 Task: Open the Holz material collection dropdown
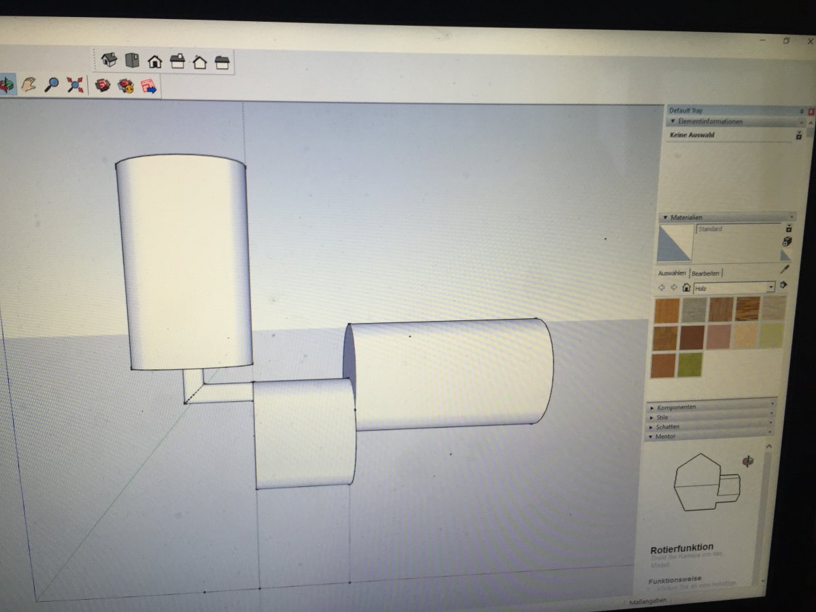[x=771, y=288]
